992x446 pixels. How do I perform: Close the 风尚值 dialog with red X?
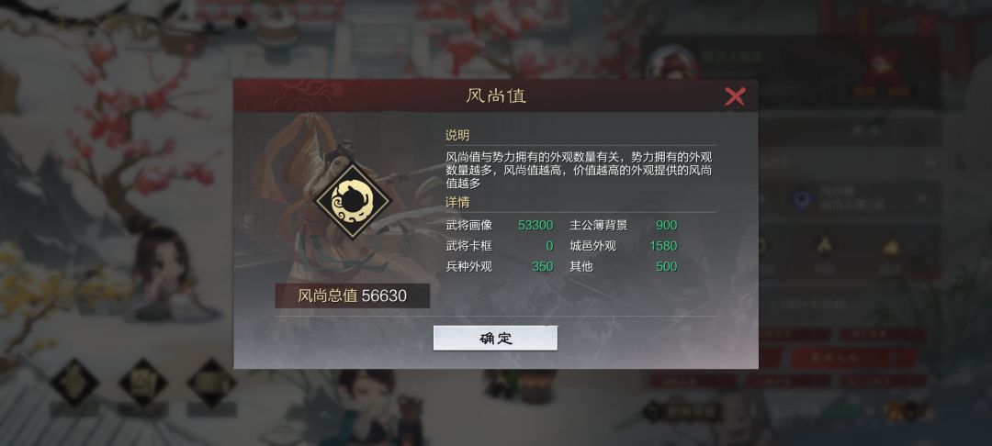coord(735,96)
